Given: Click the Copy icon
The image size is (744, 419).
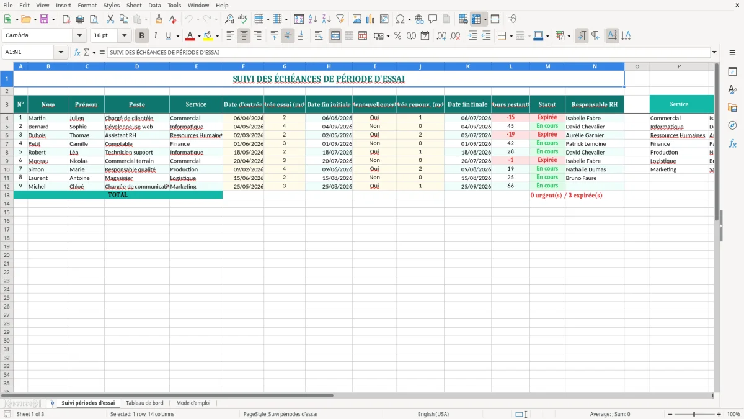Looking at the screenshot, I should point(123,19).
